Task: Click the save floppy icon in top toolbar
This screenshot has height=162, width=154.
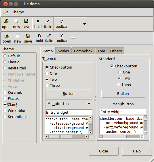Action: 26,21
